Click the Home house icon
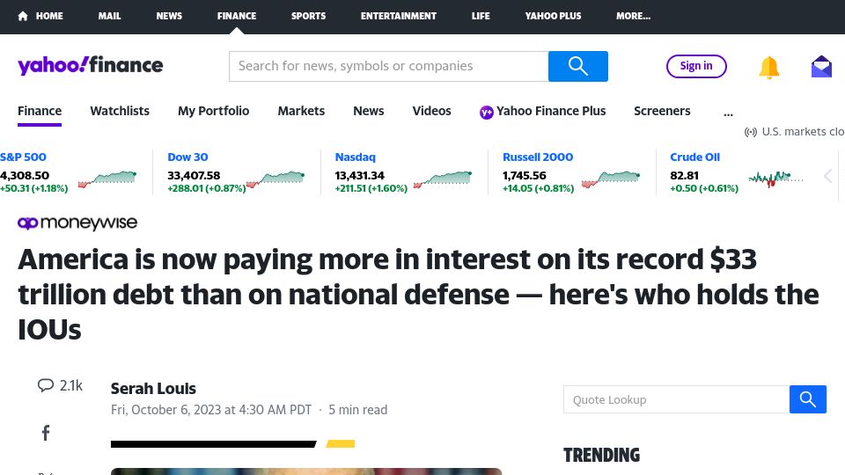845x475 pixels. (23, 16)
